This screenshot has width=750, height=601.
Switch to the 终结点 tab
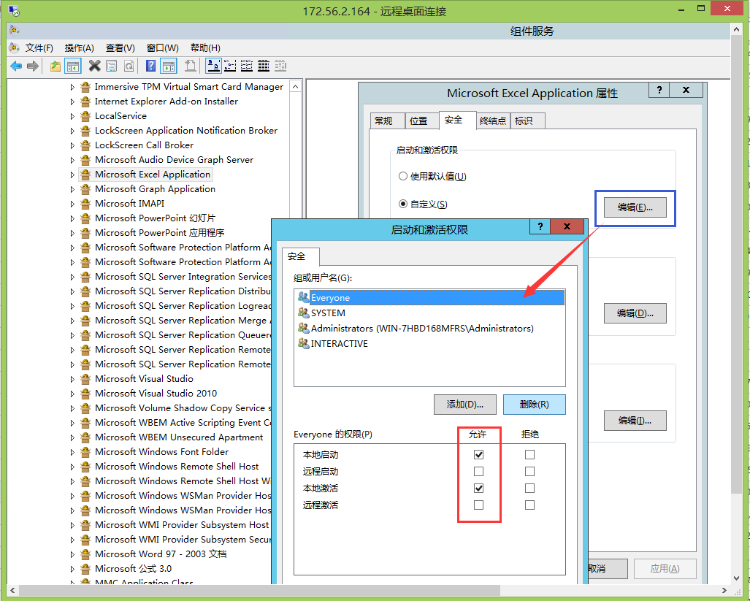(492, 120)
